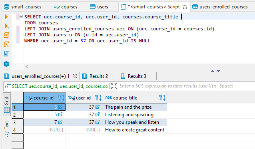Open the courses tab
The image size is (255, 149).
pos(66,7)
